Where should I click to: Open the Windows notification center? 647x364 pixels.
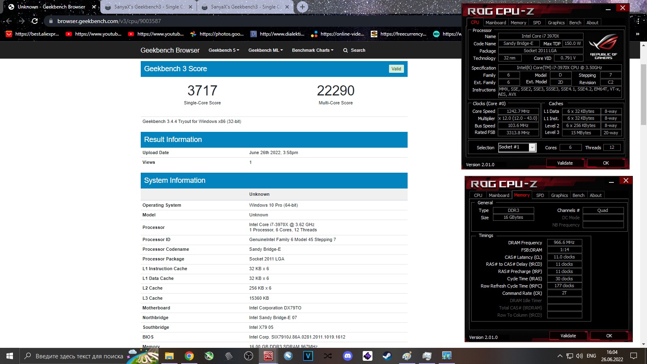(x=634, y=356)
